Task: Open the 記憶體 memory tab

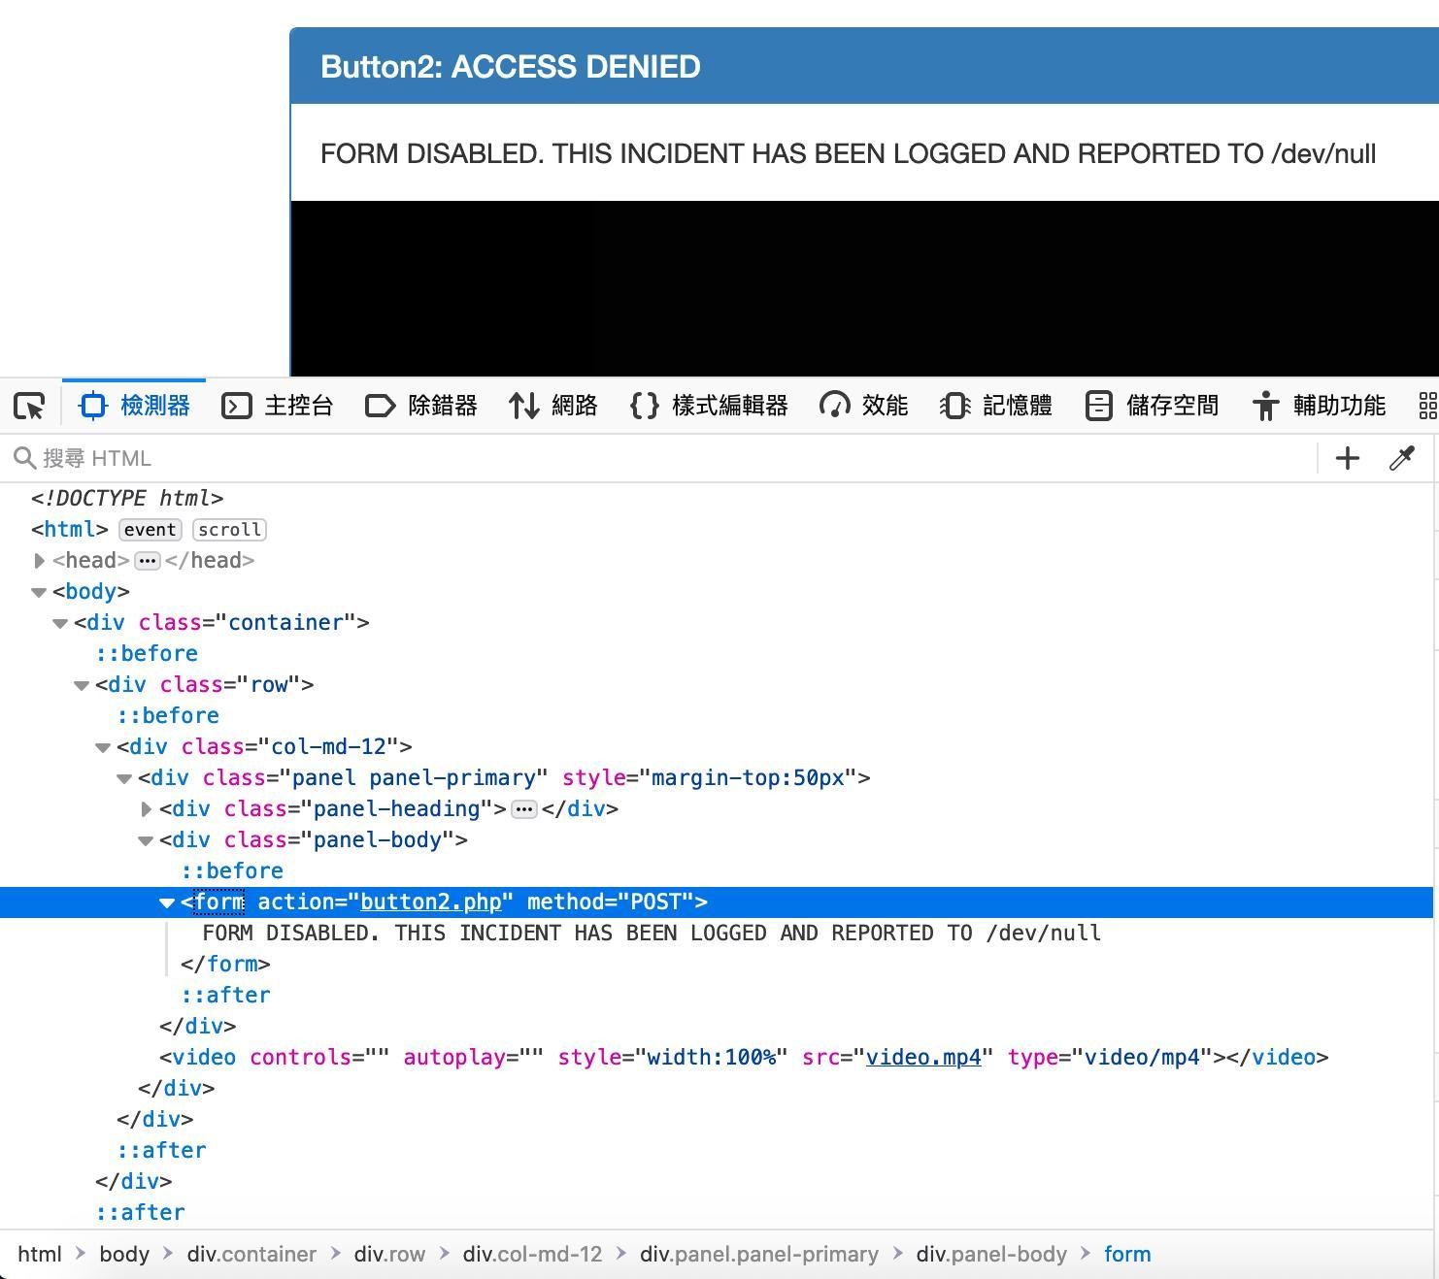Action: tap(996, 406)
